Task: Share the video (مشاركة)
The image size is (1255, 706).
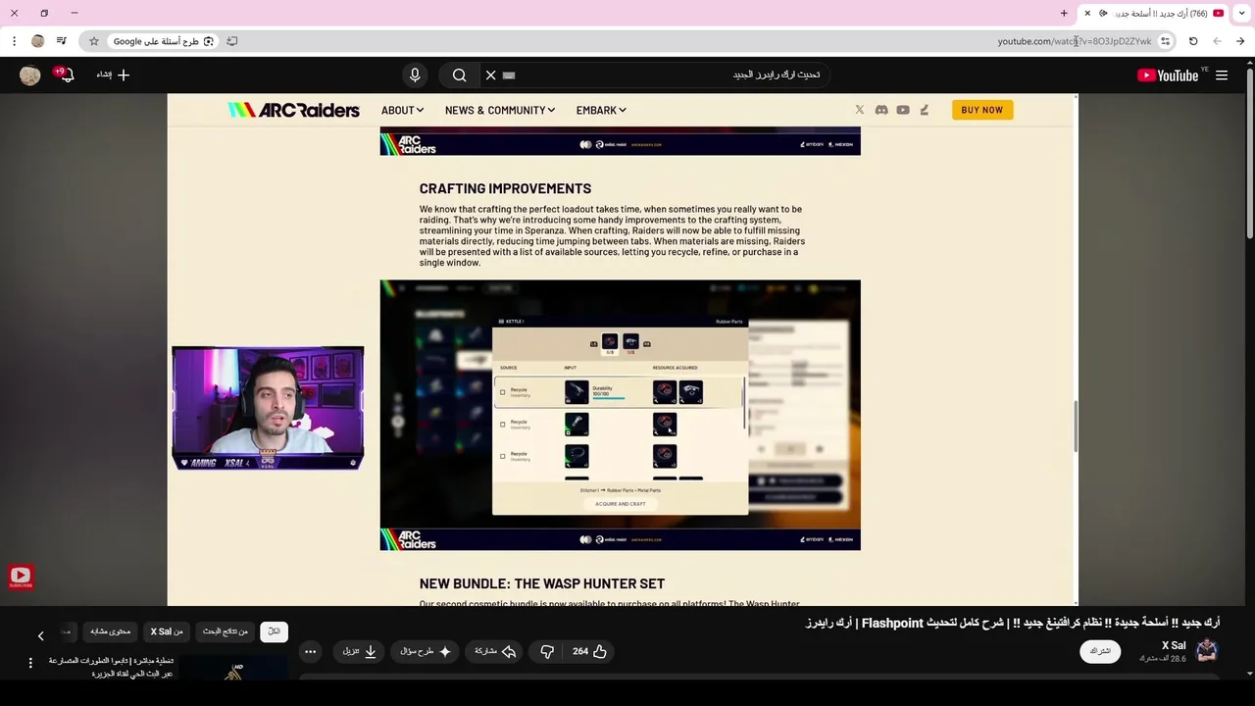Action: click(496, 651)
